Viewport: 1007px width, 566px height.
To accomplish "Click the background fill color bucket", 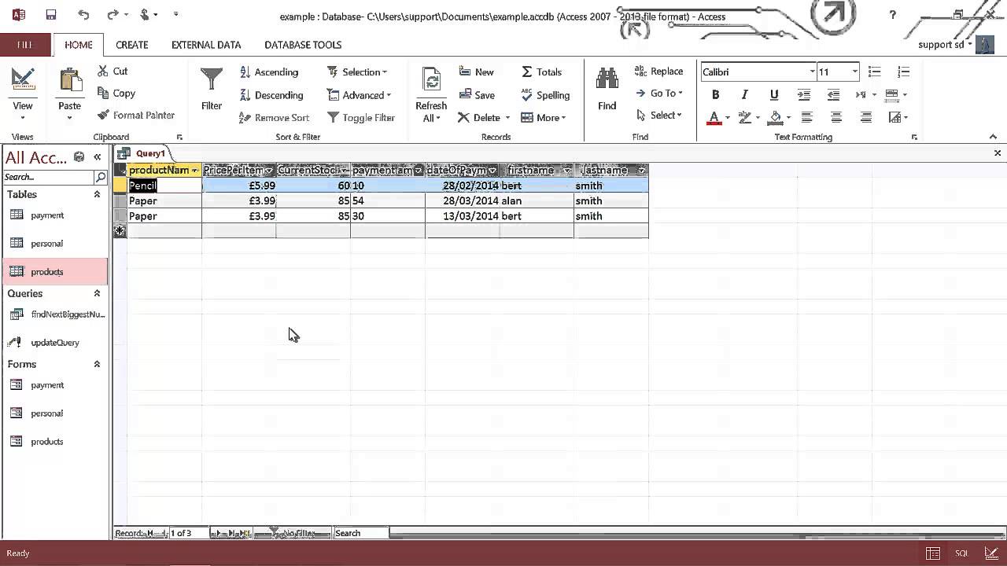I will [x=776, y=118].
